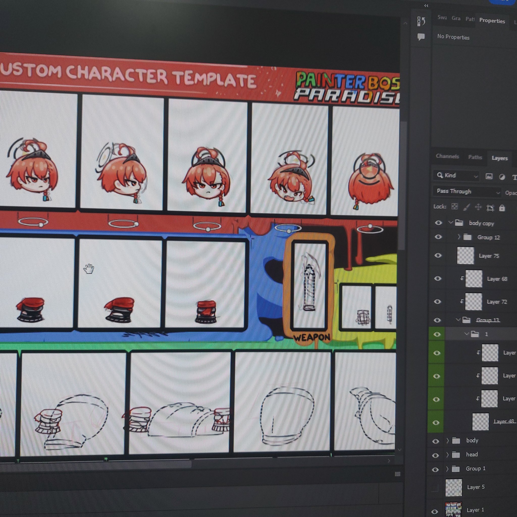Lock transparent pixels icon

[x=454, y=206]
